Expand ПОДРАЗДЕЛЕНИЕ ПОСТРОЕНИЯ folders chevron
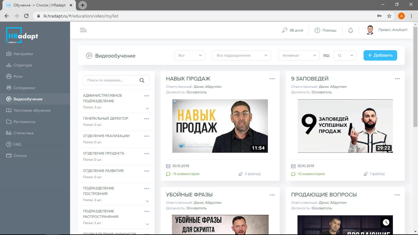418x235 pixels. tap(147, 201)
